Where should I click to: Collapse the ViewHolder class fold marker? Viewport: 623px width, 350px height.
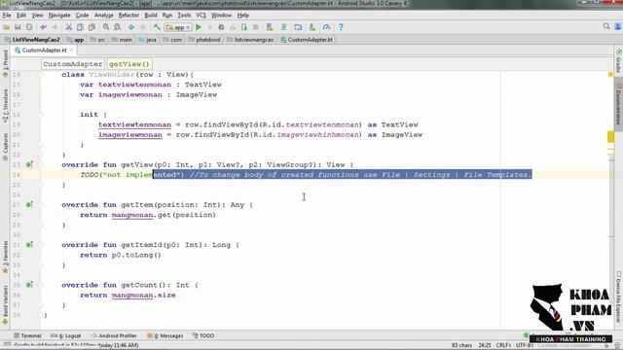[41, 75]
